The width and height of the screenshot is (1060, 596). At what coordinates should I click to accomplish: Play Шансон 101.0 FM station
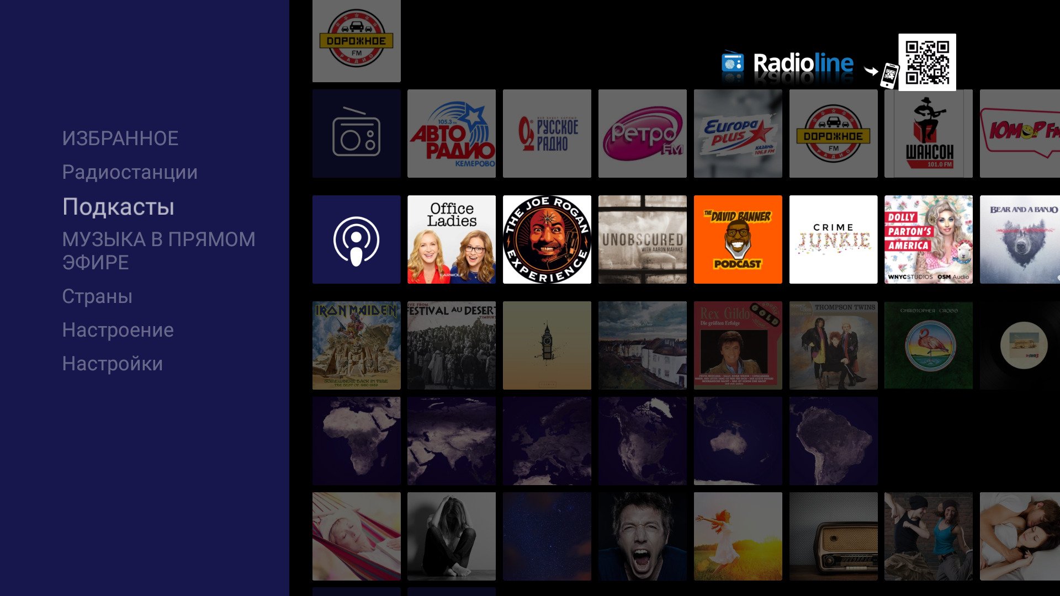(929, 134)
